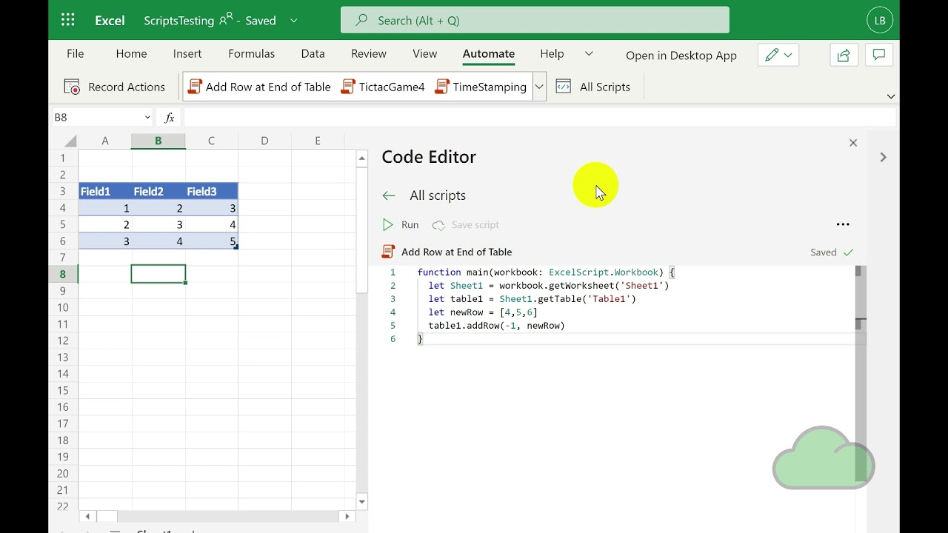The width and height of the screenshot is (948, 533).
Task: Click into the formula bar
Action: pos(539,117)
